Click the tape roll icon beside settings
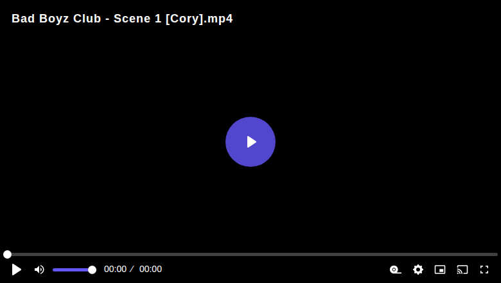The height and width of the screenshot is (283, 501). 396,270
